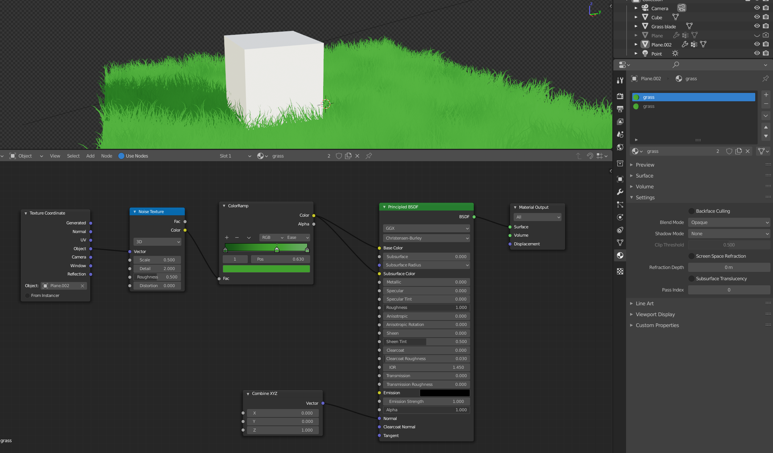Open the Add menu in node editor
This screenshot has width=773, height=453.
[90, 156]
